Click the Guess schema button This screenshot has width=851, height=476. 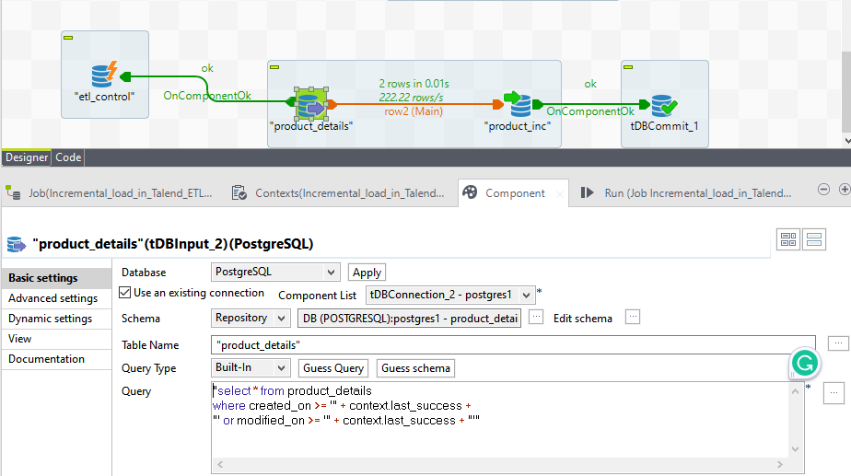(x=415, y=368)
